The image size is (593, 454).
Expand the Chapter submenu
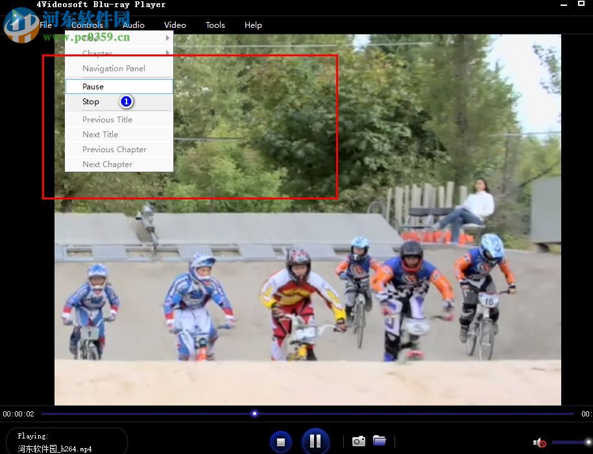point(97,53)
